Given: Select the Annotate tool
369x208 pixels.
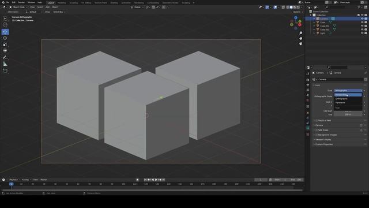Looking at the screenshot, I should coord(5,58).
